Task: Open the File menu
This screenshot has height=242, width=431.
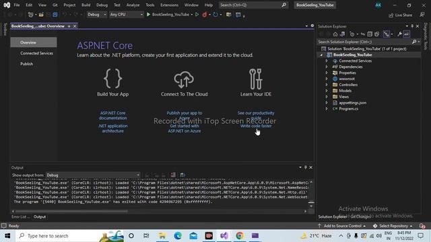Action: 17,5
